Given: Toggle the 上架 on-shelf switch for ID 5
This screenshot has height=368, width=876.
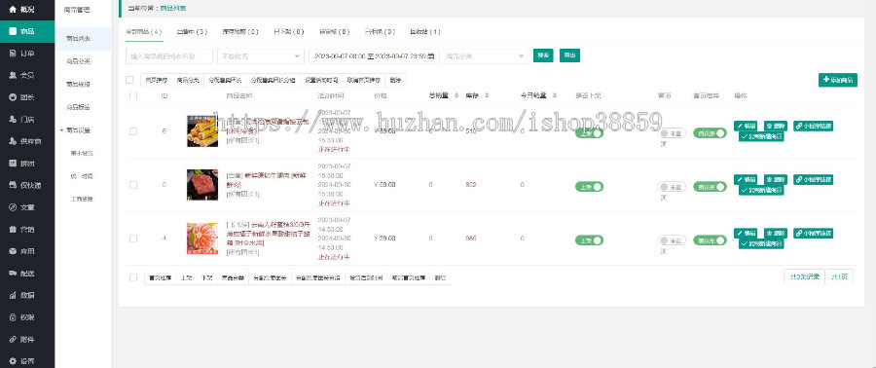Looking at the screenshot, I should click(589, 187).
